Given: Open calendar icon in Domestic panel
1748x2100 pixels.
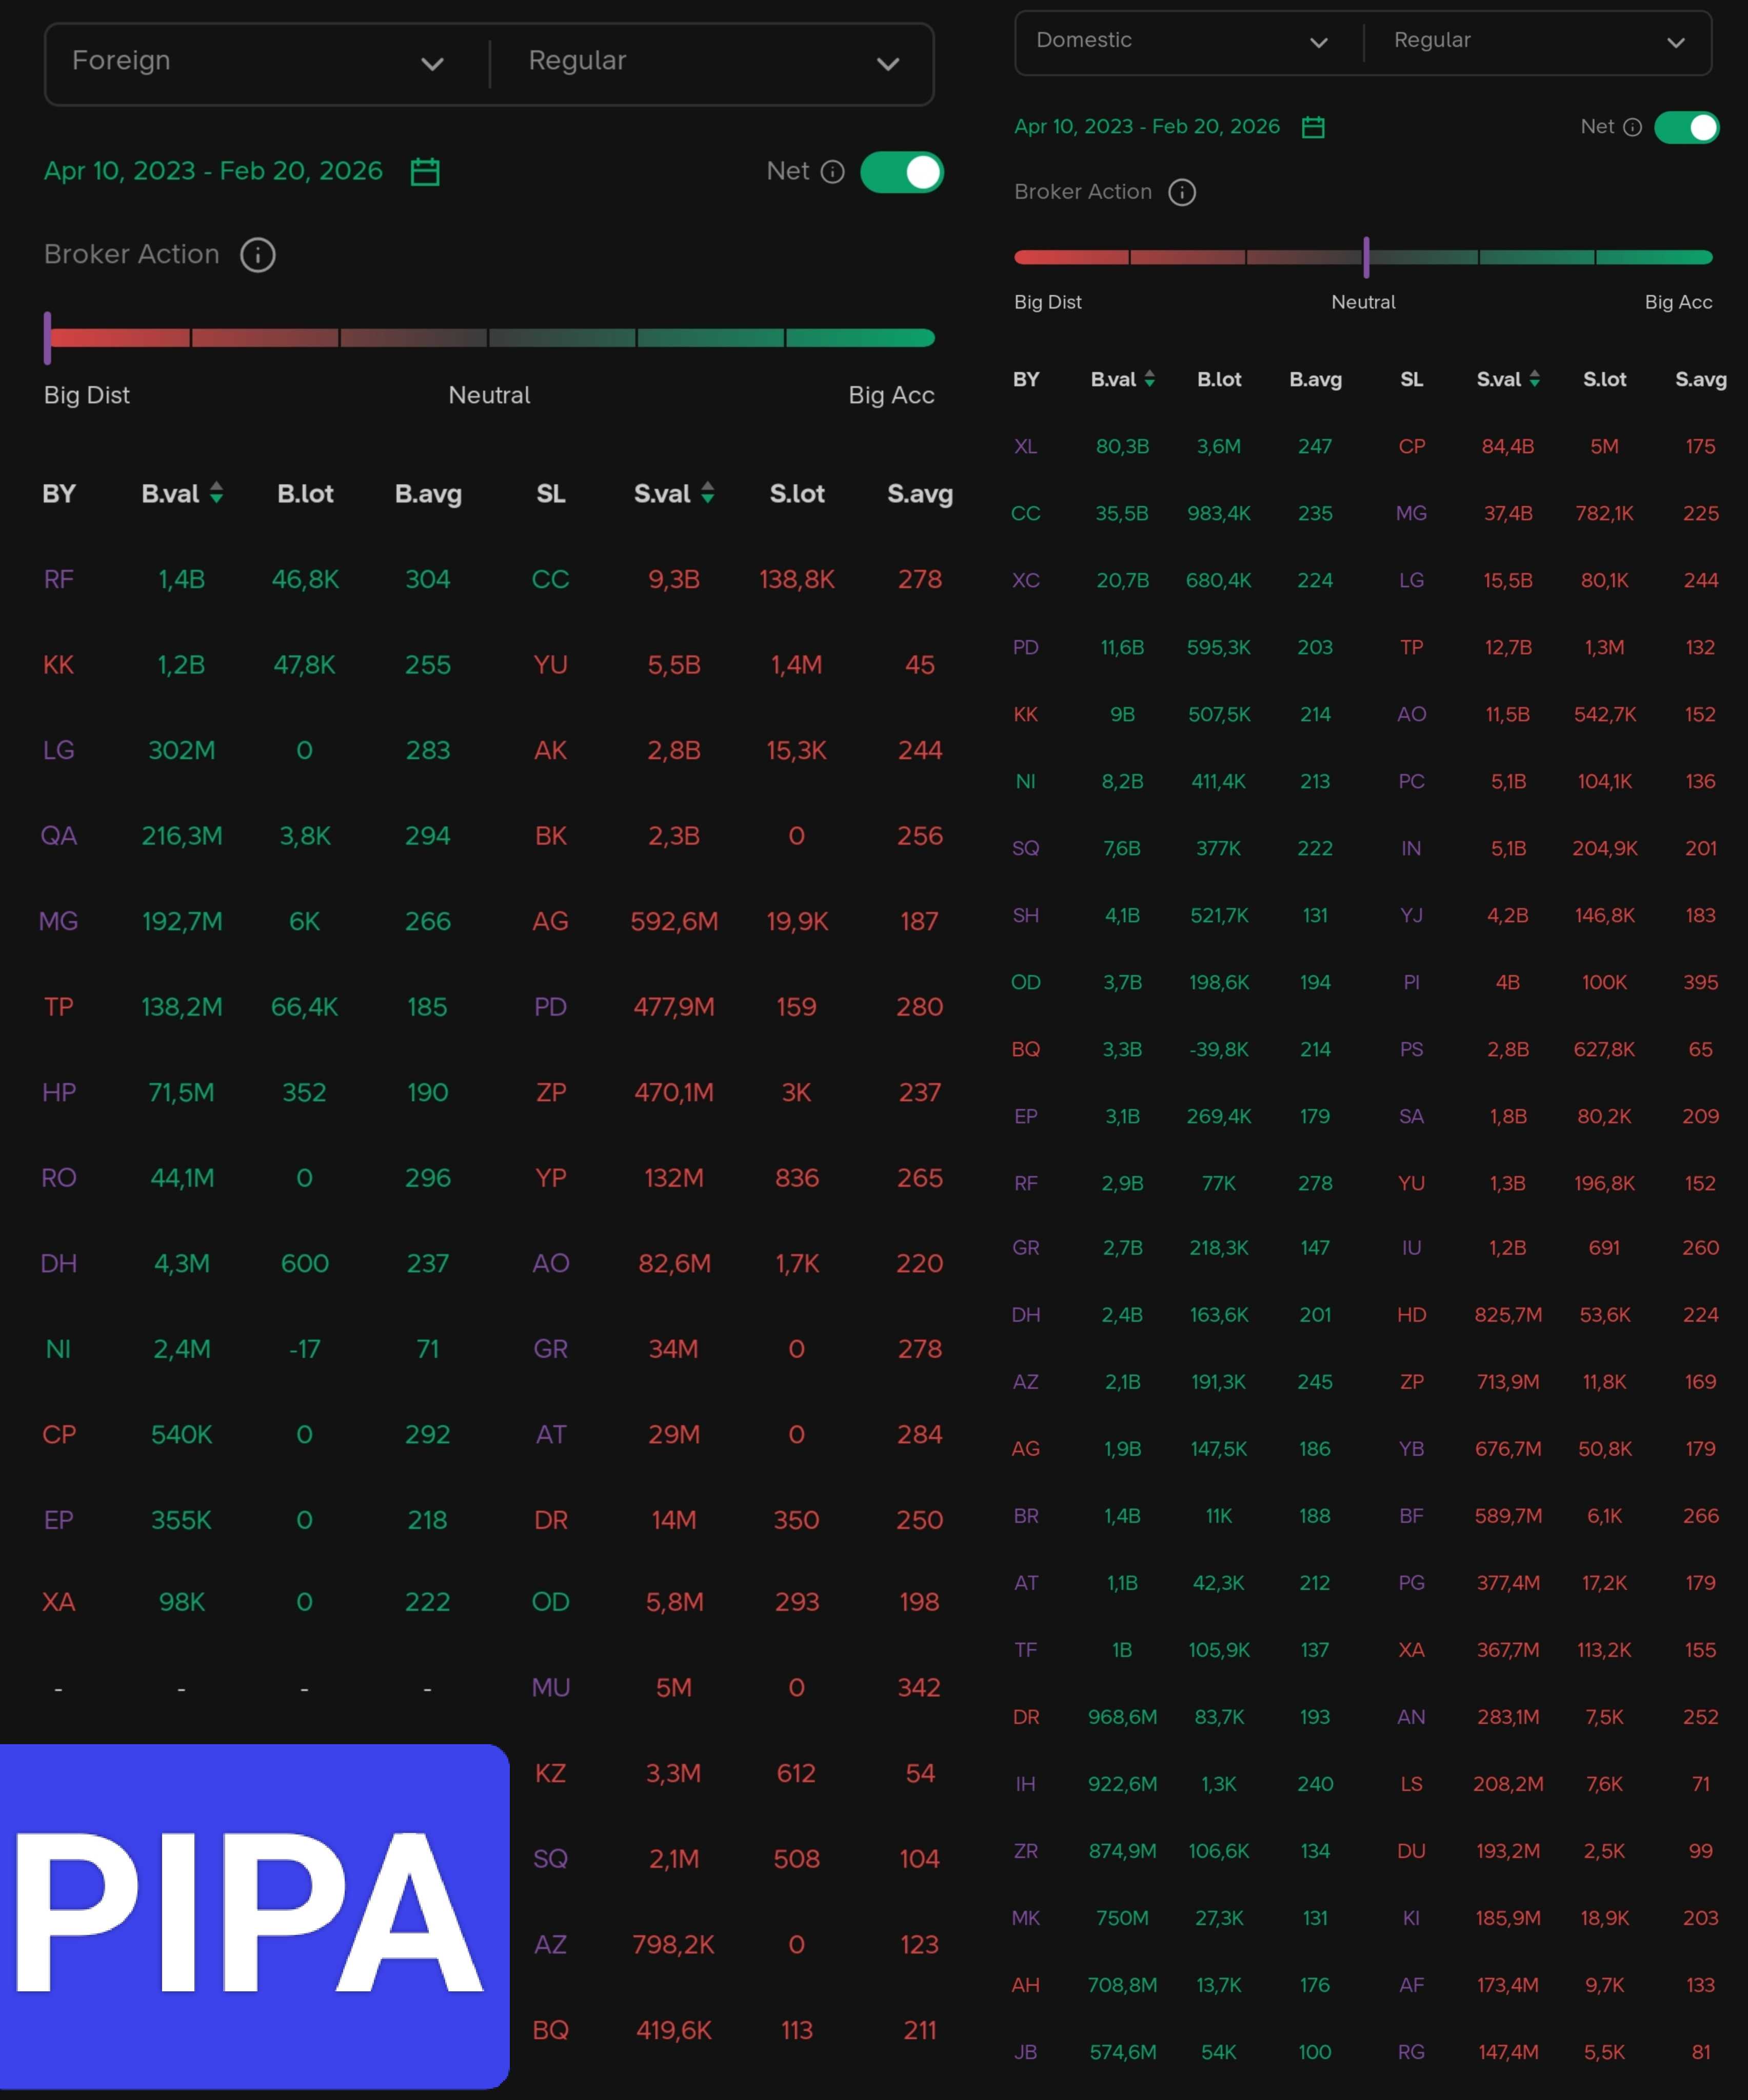Looking at the screenshot, I should click(1313, 127).
